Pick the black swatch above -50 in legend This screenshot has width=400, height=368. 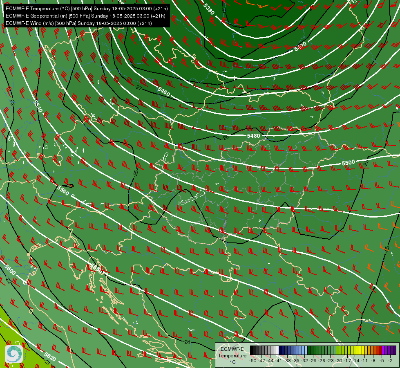(252, 350)
